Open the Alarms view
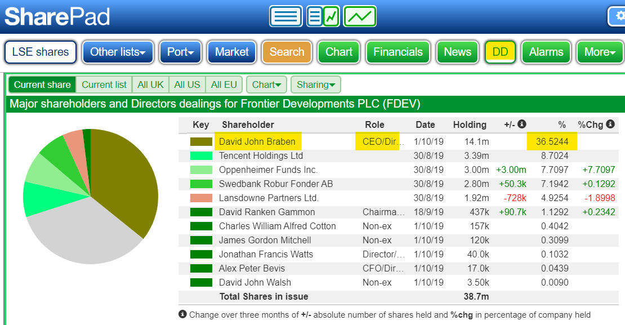 546,52
